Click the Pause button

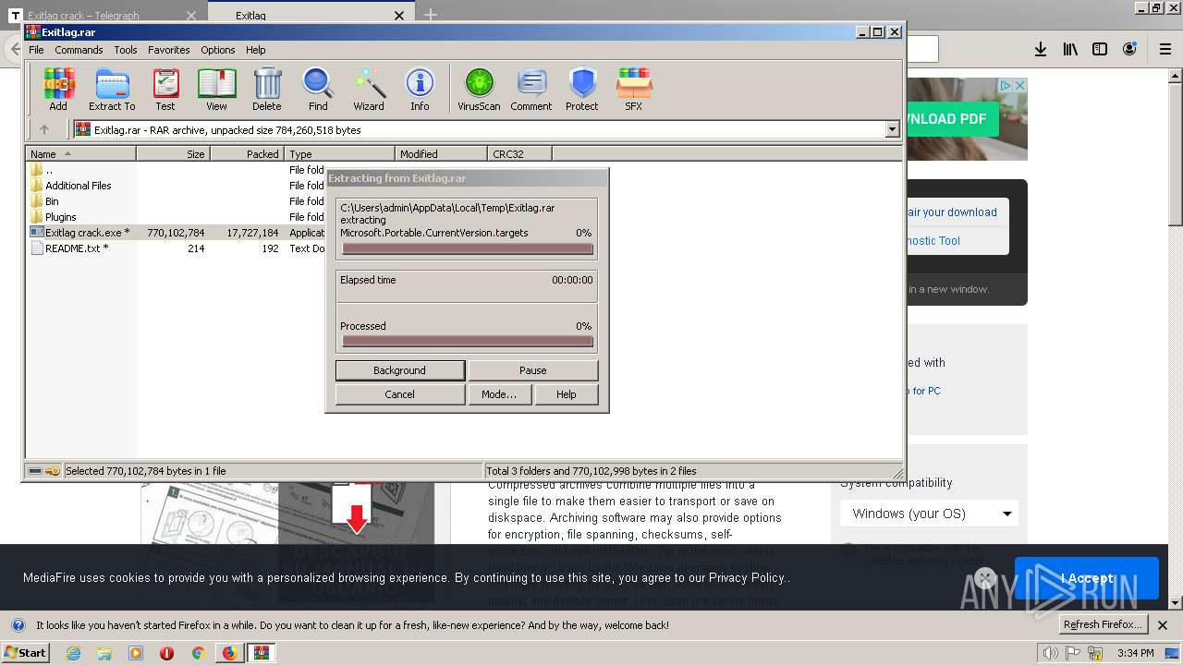[x=533, y=370]
